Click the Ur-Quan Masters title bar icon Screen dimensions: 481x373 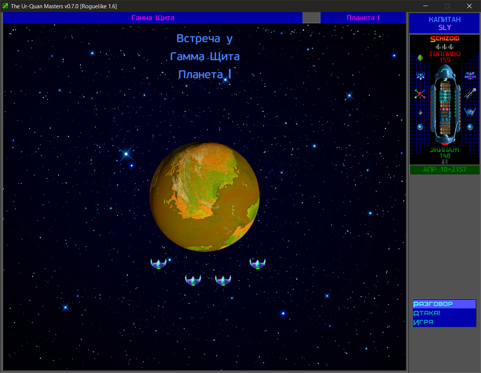[x=5, y=6]
